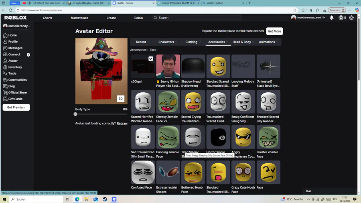The image size is (361, 203).
Task: Click the Windows Suchen search box
Action: coord(36,199)
